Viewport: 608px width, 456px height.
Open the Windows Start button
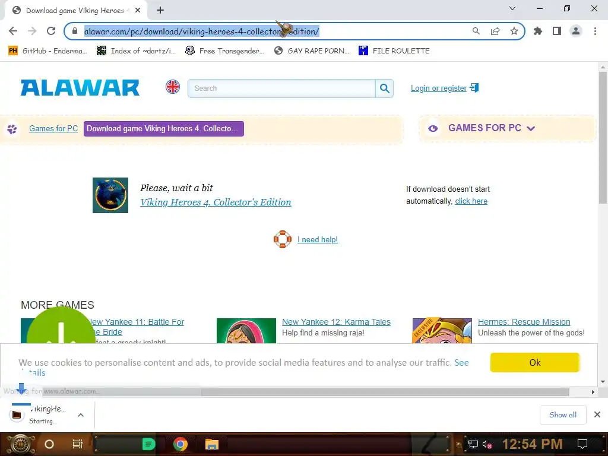click(20, 444)
